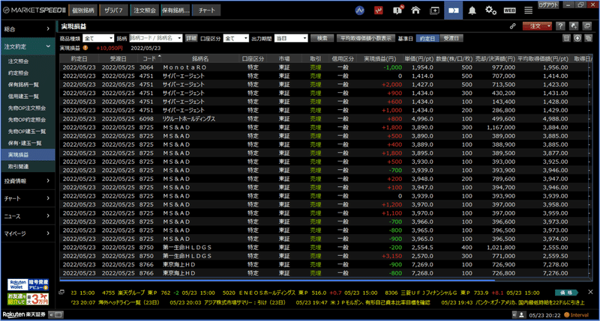Open the settings gears icon
The height and width of the screenshot is (321, 600).
(491, 10)
